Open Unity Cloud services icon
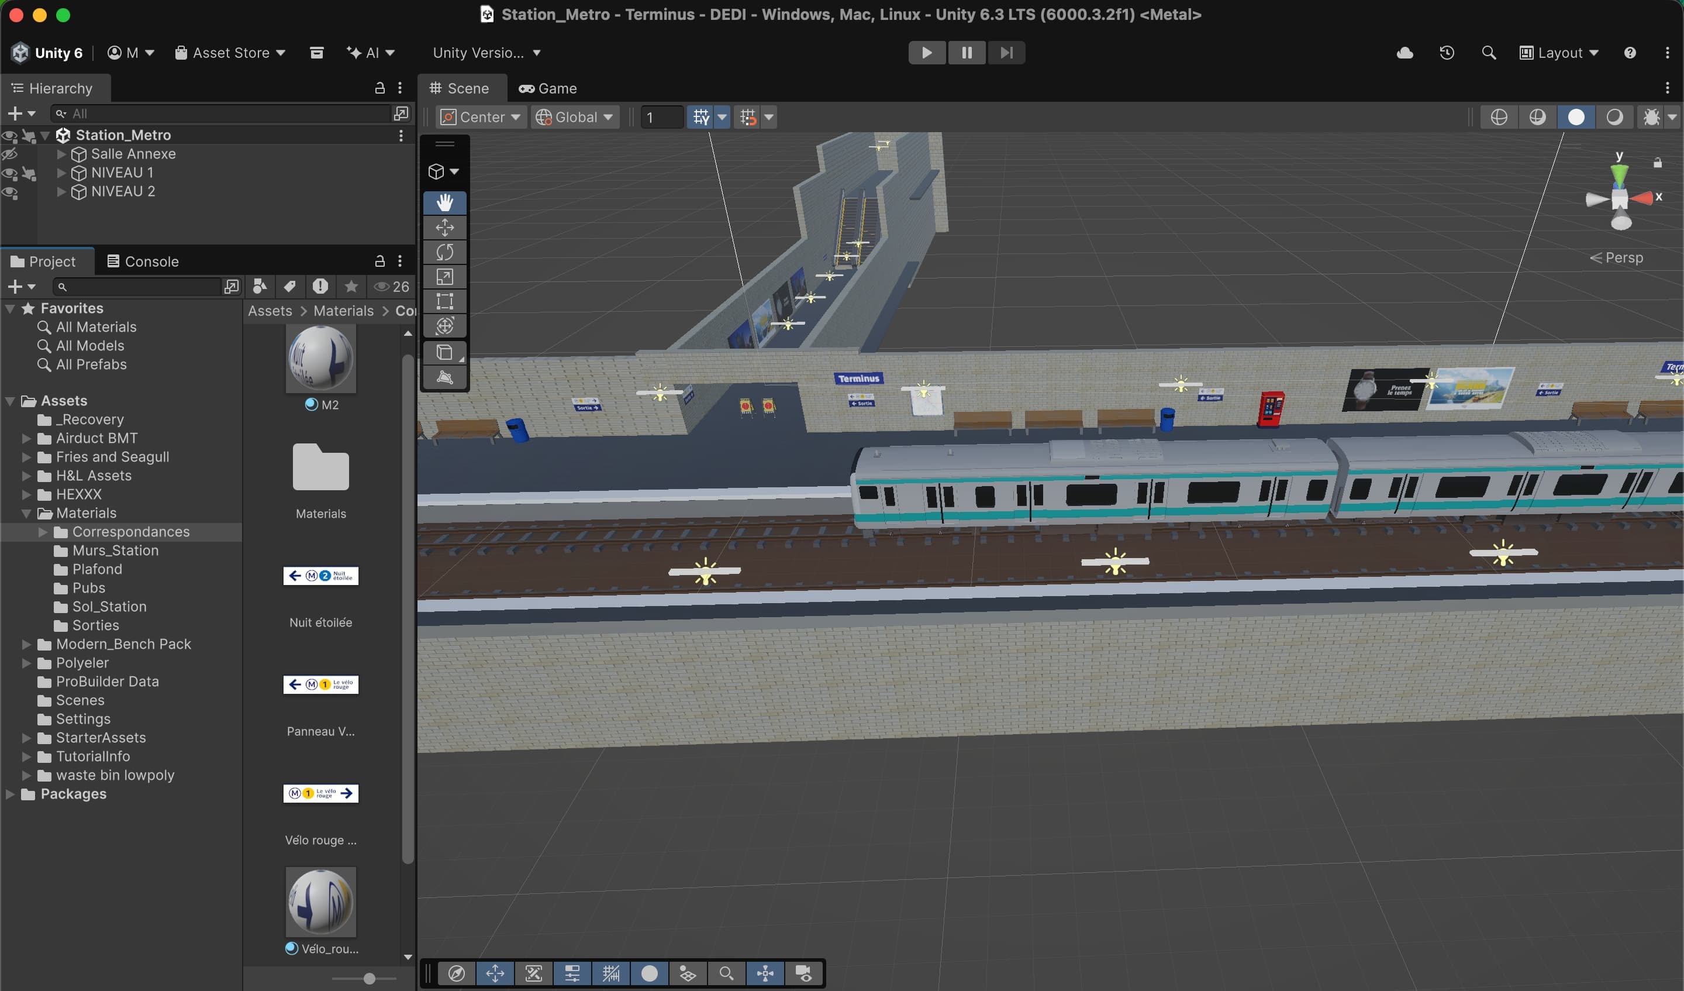Image resolution: width=1684 pixels, height=991 pixels. 1405,53
